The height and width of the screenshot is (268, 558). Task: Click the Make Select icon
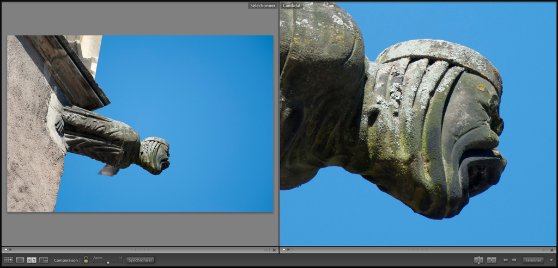[x=492, y=260]
